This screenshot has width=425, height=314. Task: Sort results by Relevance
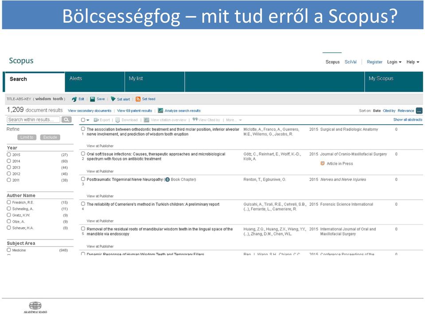pos(406,110)
